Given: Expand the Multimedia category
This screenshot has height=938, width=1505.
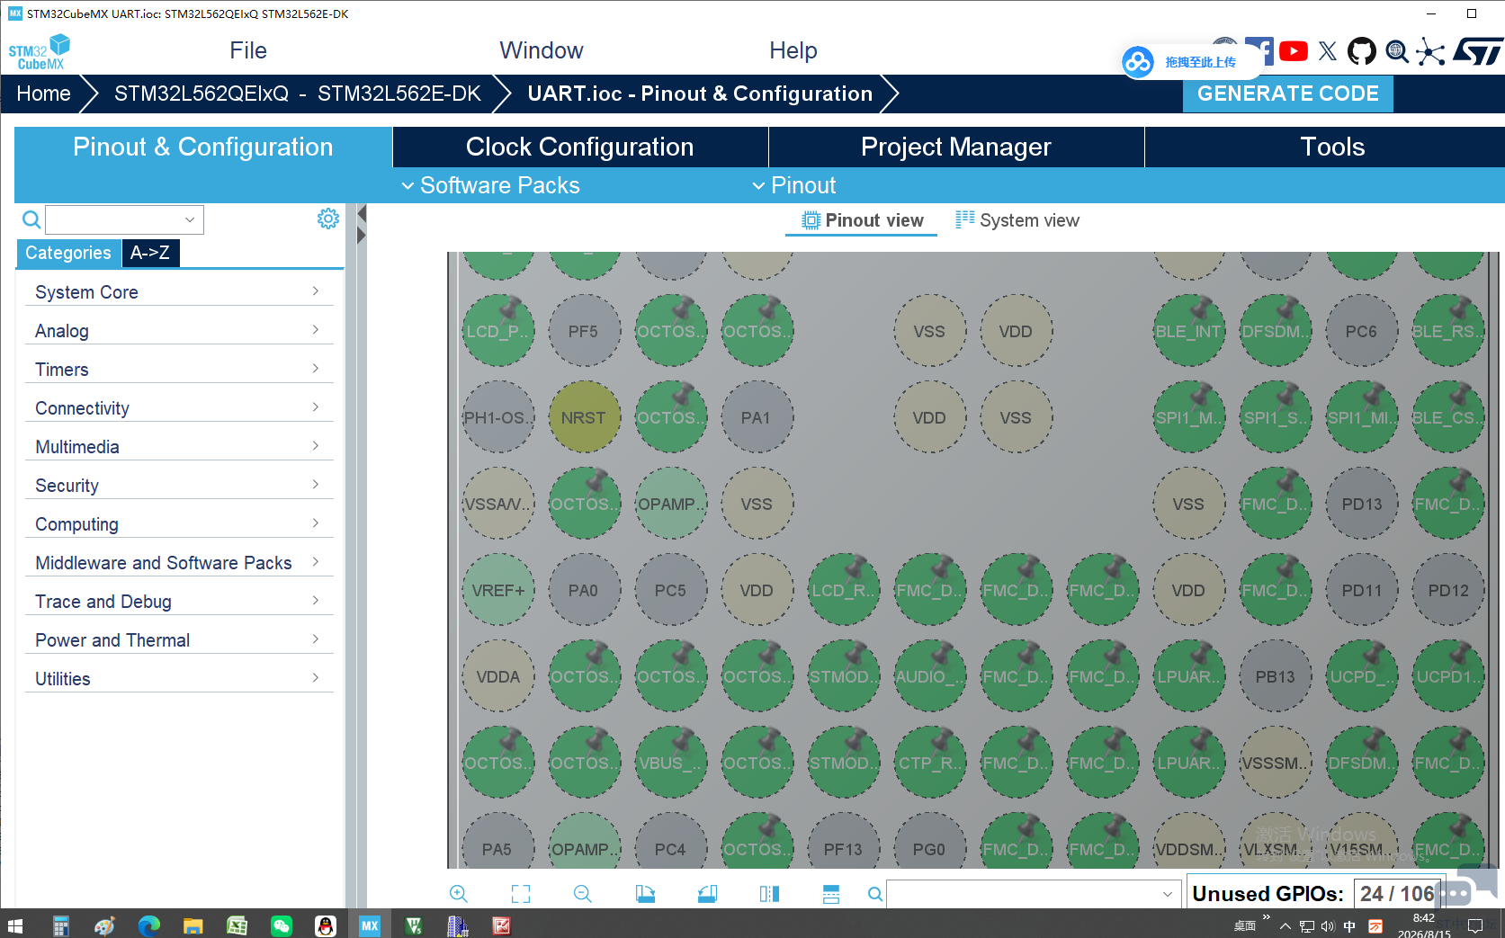Looking at the screenshot, I should (179, 447).
